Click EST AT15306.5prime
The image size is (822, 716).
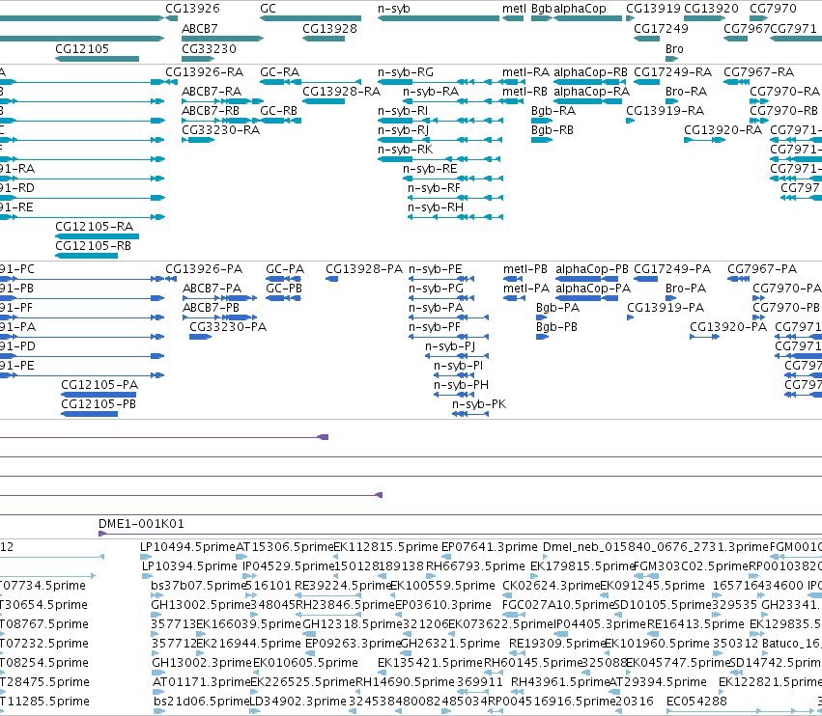285,547
